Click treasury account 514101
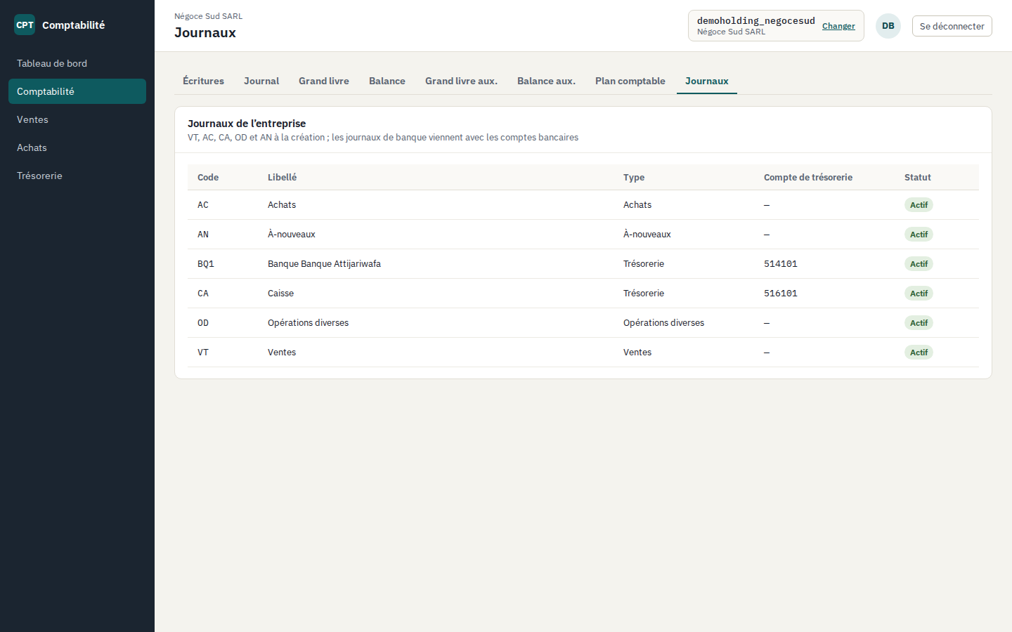This screenshot has width=1012, height=632. (781, 264)
